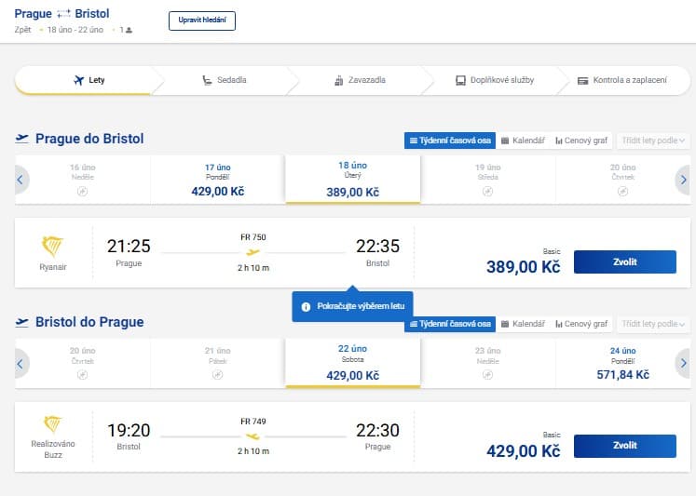The image size is (696, 496).
Task: Show earlier return dates with the left arrow
Action: 20,364
